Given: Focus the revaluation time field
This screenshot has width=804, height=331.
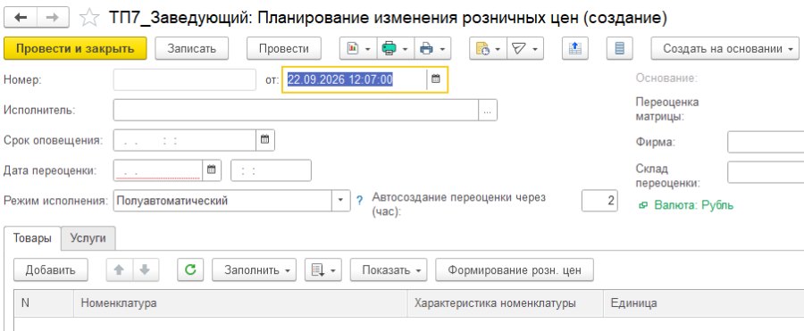Looking at the screenshot, I should pyautogui.click(x=271, y=170).
